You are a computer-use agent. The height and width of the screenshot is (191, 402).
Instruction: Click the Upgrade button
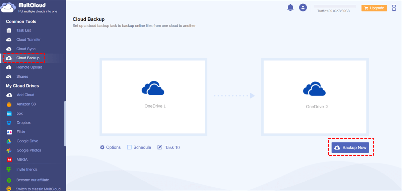click(x=374, y=8)
